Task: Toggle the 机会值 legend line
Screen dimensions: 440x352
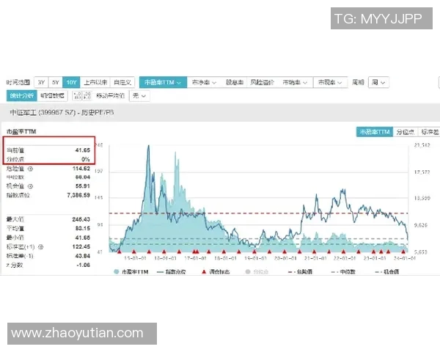Action: click(387, 272)
